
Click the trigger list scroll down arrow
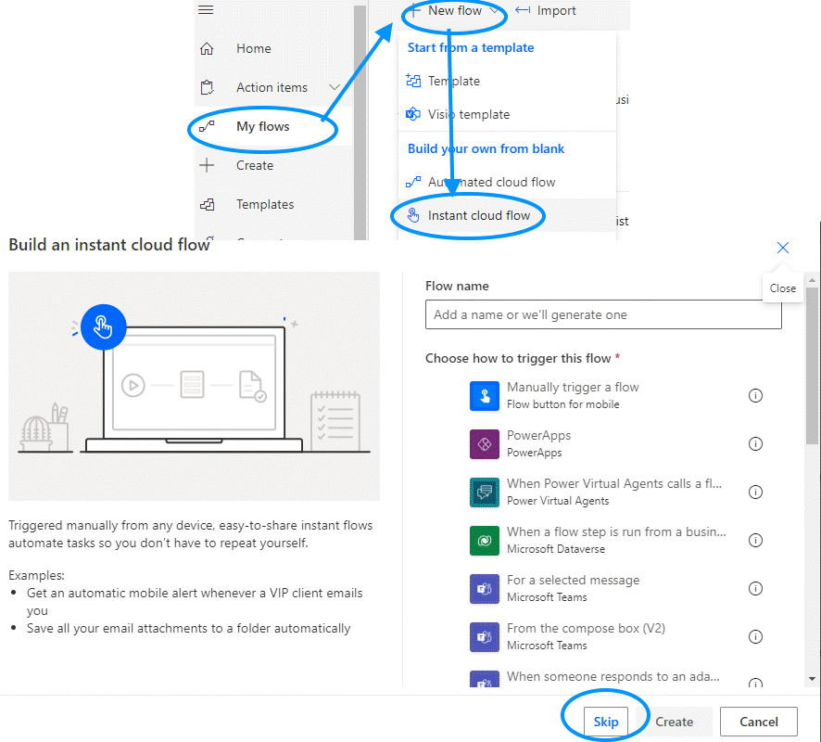[x=812, y=679]
